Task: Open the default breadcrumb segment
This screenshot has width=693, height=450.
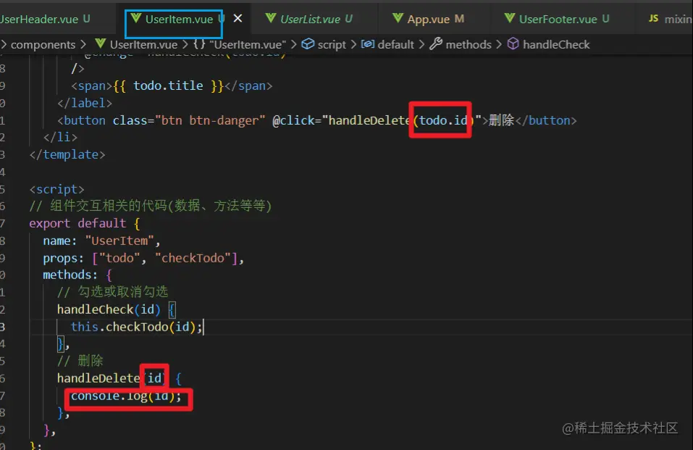Action: [x=396, y=44]
